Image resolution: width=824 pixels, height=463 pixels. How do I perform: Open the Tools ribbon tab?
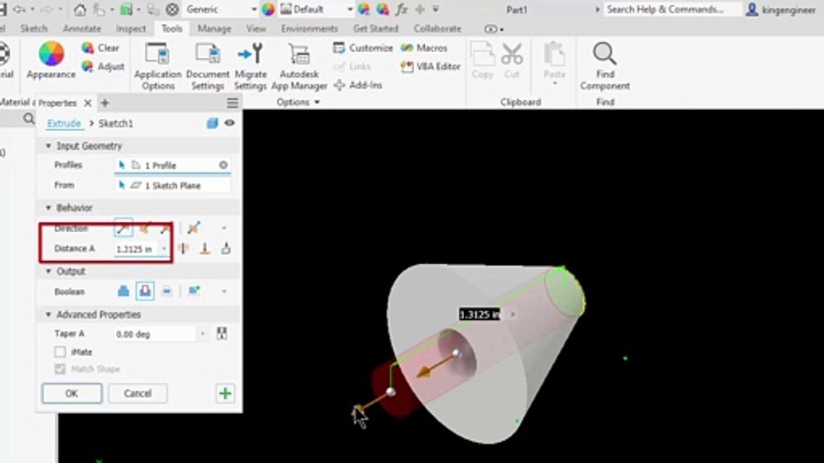[x=172, y=28]
